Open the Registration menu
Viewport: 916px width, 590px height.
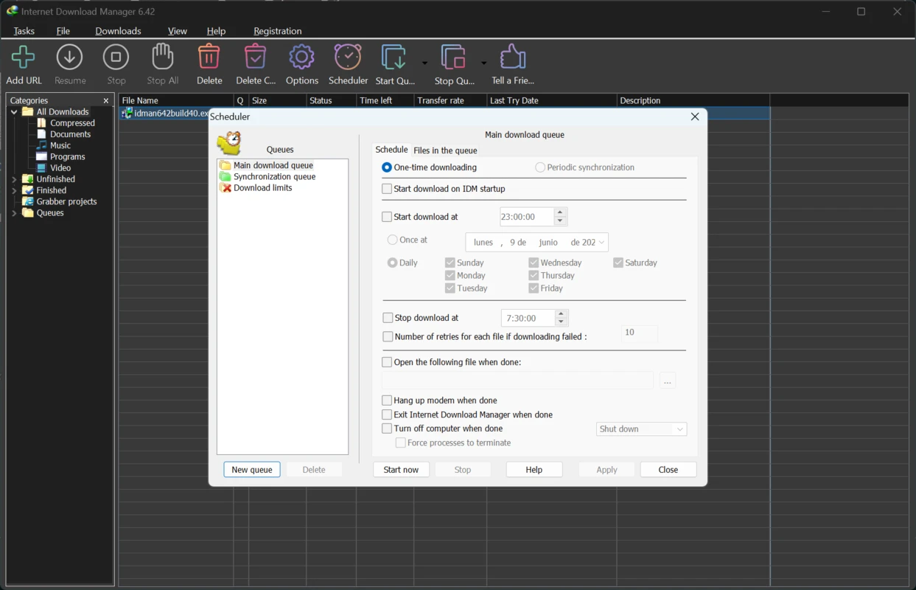point(277,31)
